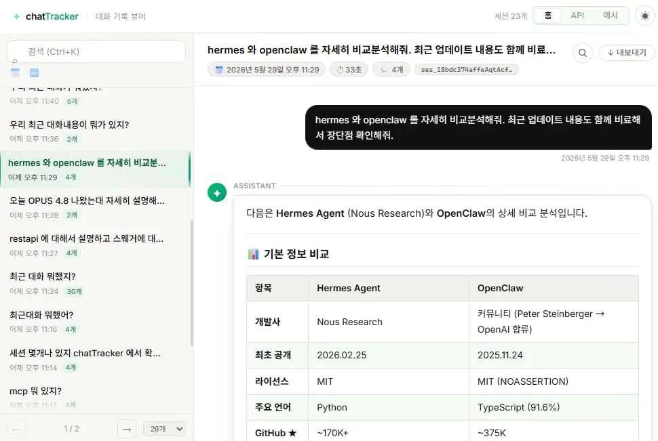This screenshot has width=658, height=441.
Task: Click the sidebar session list scrollbar
Action: [x=192, y=282]
